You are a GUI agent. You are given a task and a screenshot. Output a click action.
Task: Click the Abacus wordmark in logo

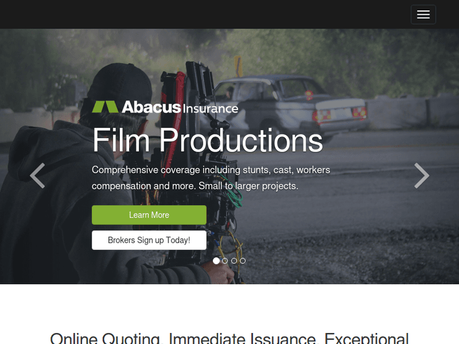151,107
